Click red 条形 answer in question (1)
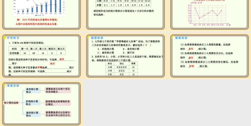The image size is (251, 126). pos(191,49)
